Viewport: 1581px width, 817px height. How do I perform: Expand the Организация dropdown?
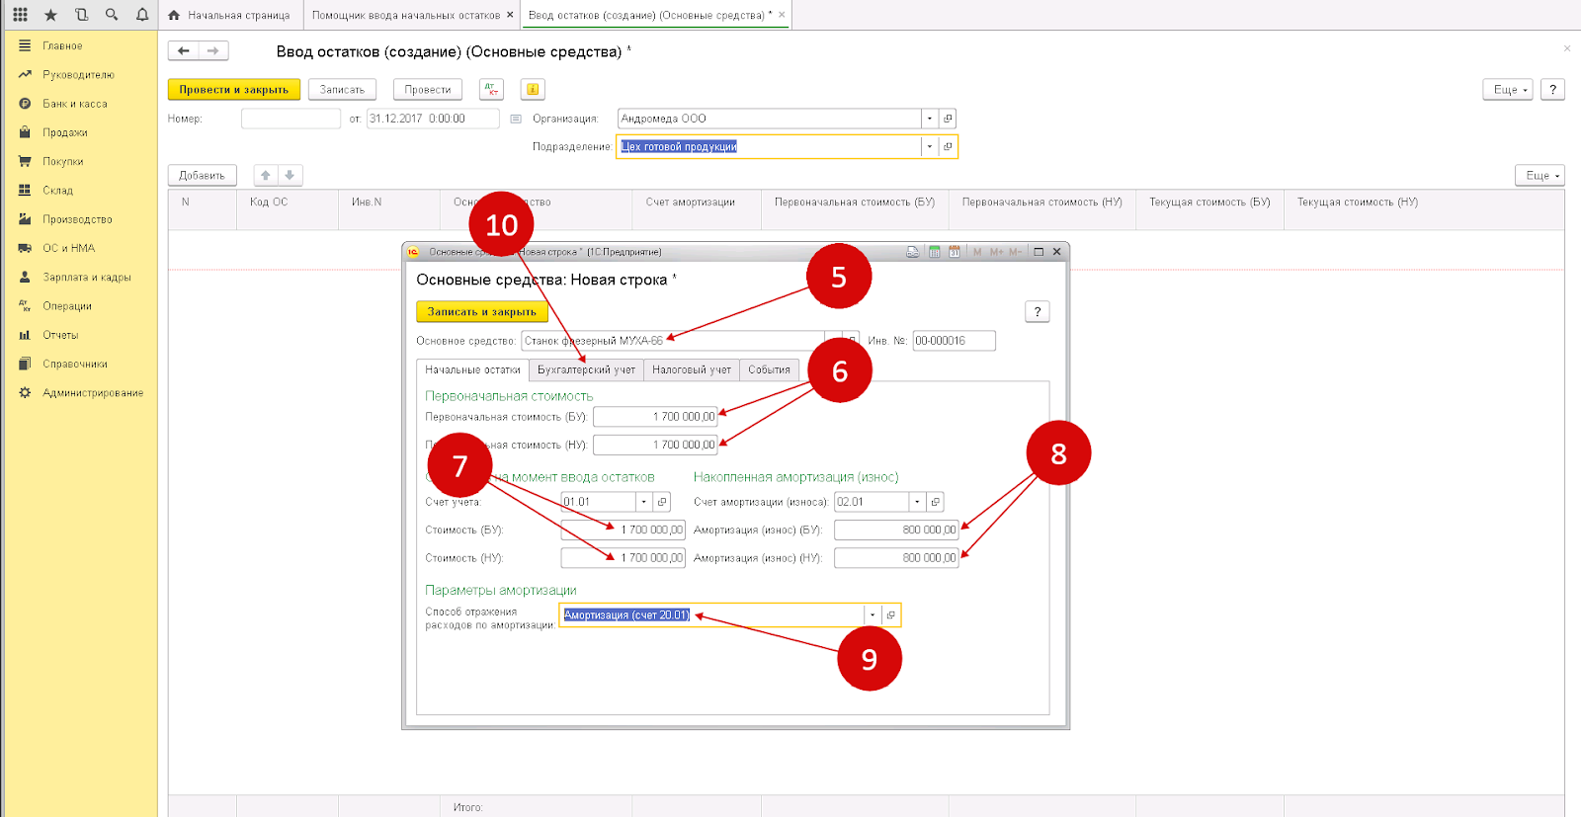coord(929,119)
